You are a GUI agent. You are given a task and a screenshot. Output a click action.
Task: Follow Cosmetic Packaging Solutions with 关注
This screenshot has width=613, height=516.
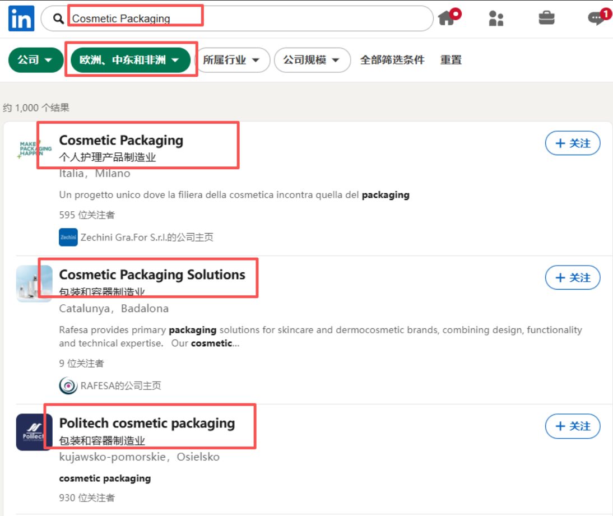pyautogui.click(x=573, y=277)
